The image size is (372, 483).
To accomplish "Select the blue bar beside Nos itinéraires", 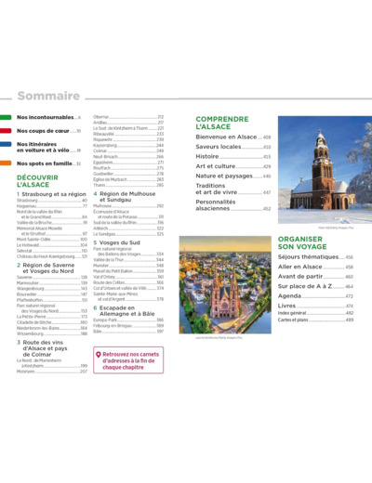I will [6, 144].
